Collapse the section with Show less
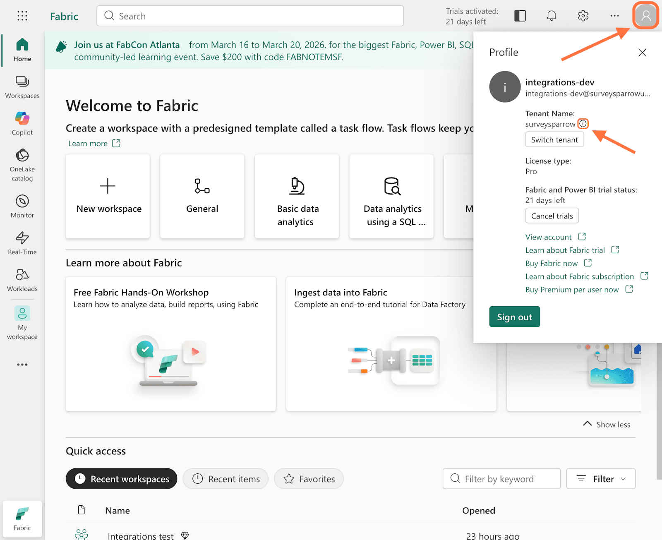662x540 pixels. 607,425
